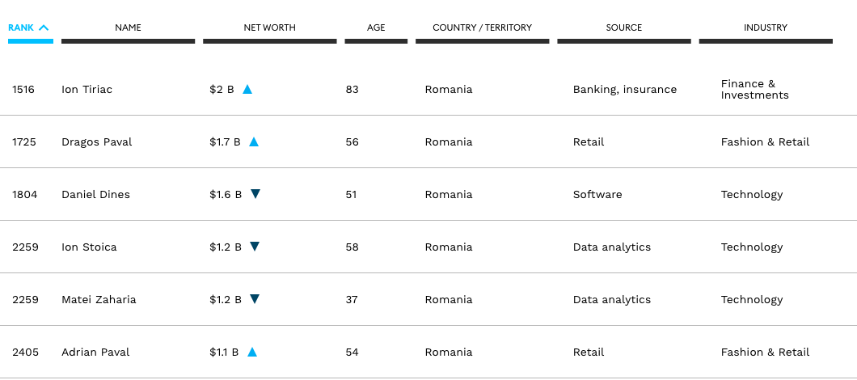
Task: Sort the list by Age header
Action: point(376,27)
